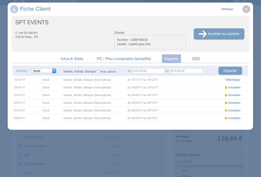Click Notifications heading in background panel
261x177 pixels.
click(188, 155)
